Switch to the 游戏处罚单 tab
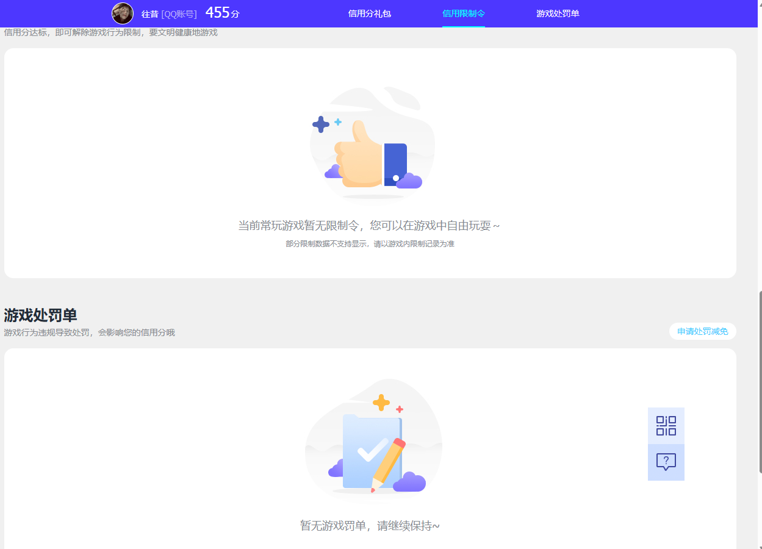The height and width of the screenshot is (549, 762). (558, 13)
